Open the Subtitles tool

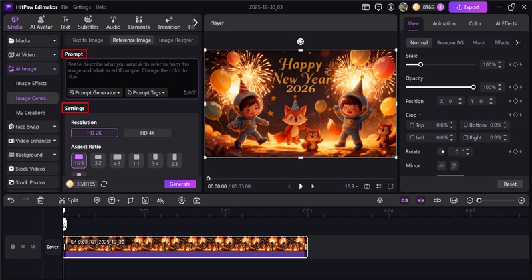pos(88,23)
